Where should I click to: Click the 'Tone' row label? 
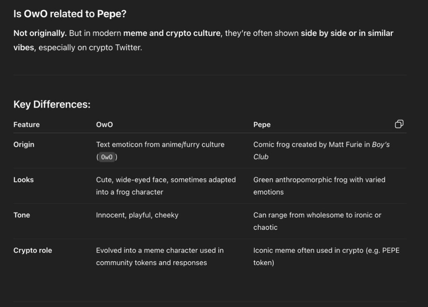tap(22, 215)
